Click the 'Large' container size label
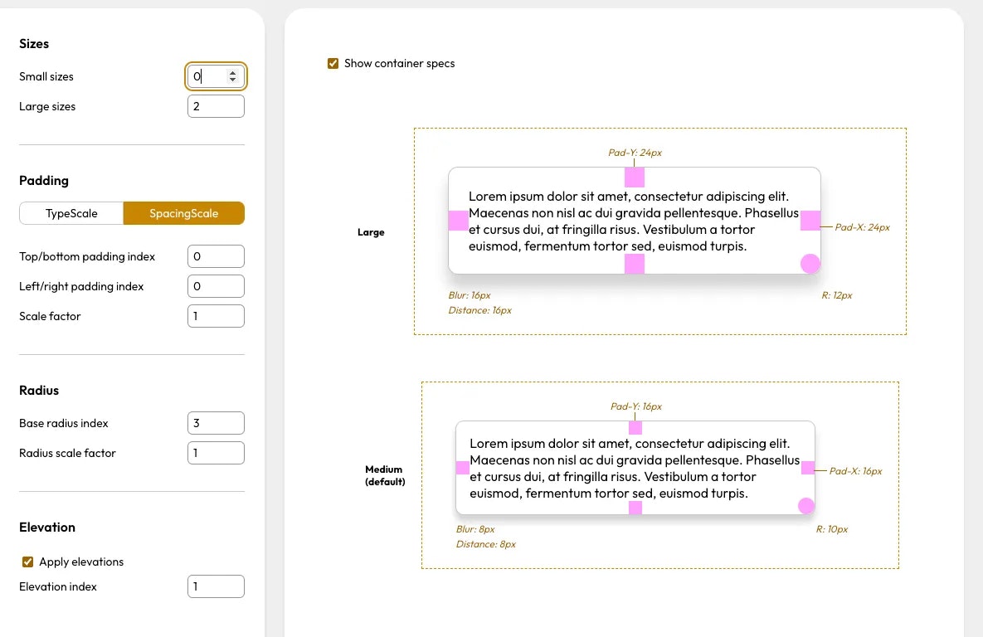Viewport: 983px width, 637px height. tap(371, 232)
